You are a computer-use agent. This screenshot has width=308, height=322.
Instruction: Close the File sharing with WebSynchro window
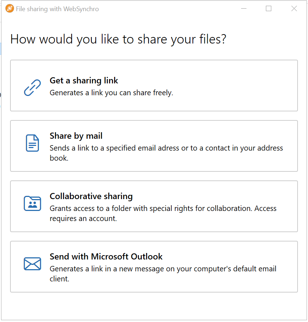[294, 9]
